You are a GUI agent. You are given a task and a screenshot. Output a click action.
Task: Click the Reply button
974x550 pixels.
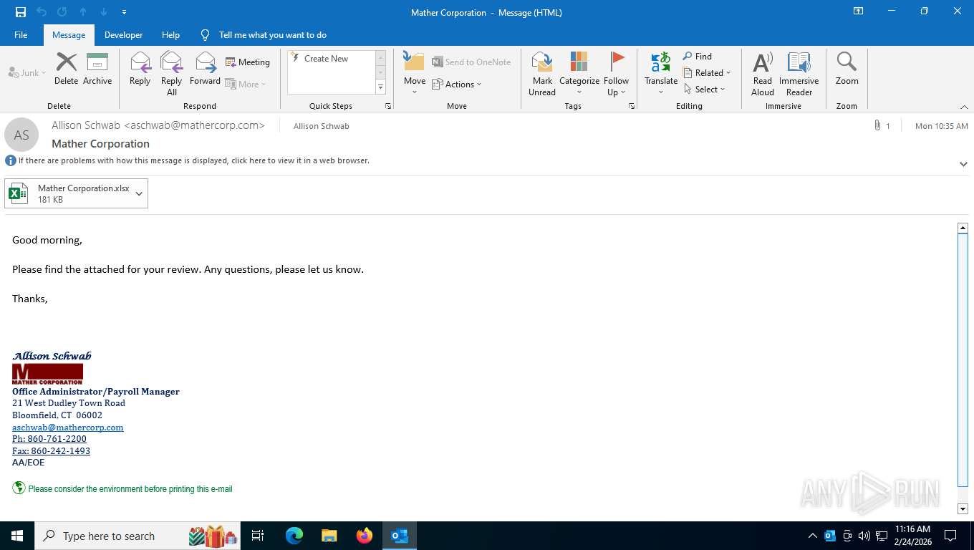pos(140,69)
